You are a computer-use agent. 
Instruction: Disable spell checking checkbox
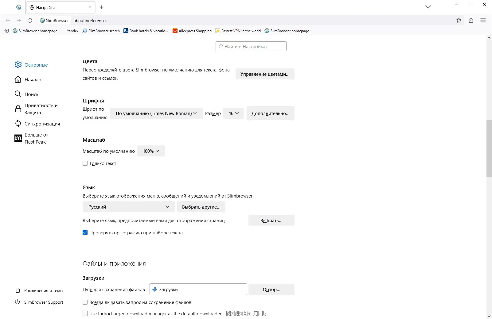85,233
